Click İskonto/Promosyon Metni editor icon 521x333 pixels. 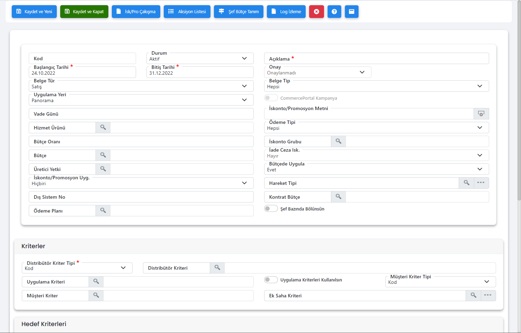coord(481,114)
